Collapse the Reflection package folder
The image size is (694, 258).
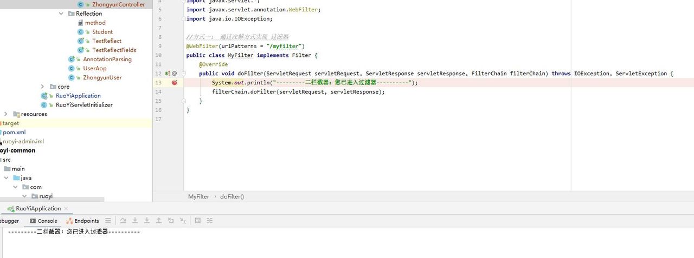click(x=61, y=14)
